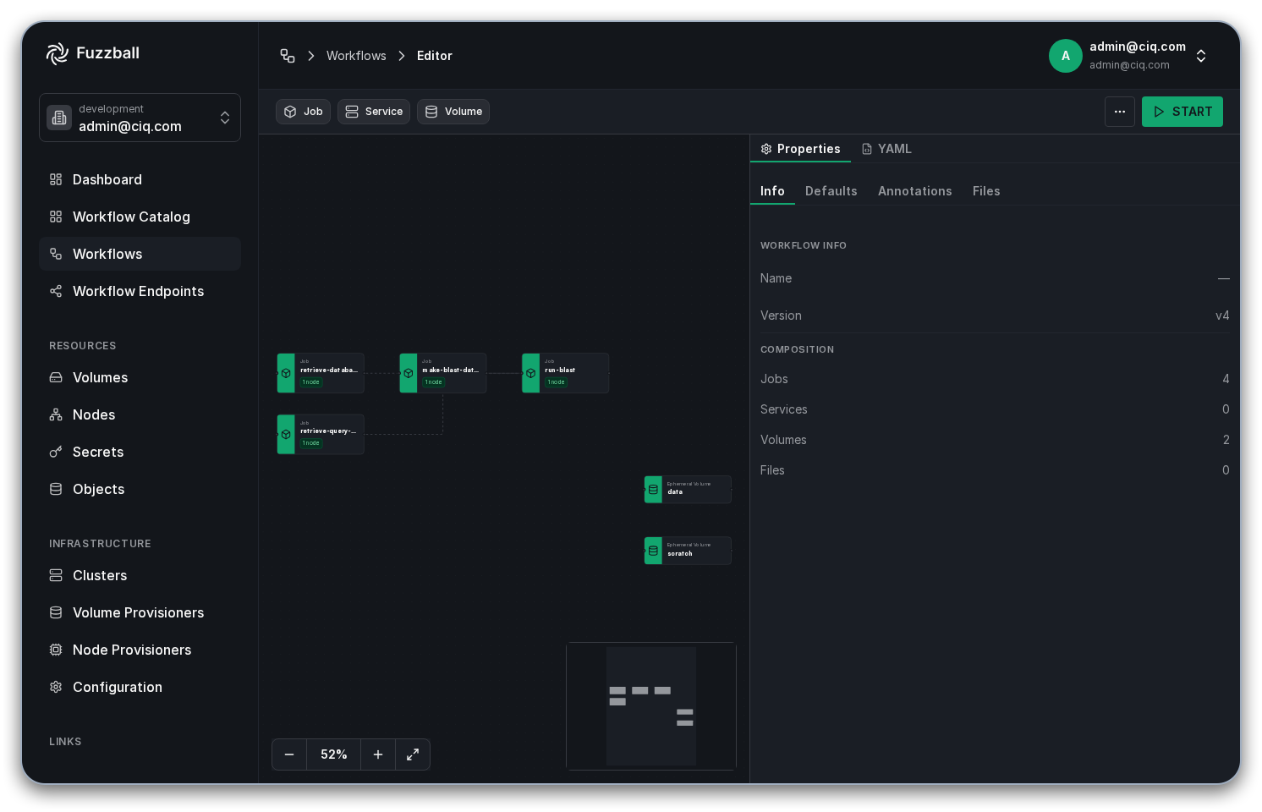
Task: Open the Annotations tab
Action: (915, 191)
